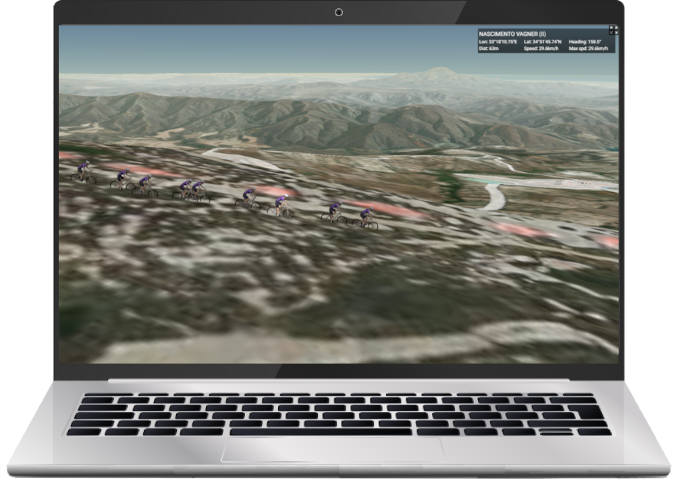Select the cyclist wearing the white helmet
This screenshot has width=675, height=481.
pos(281,206)
